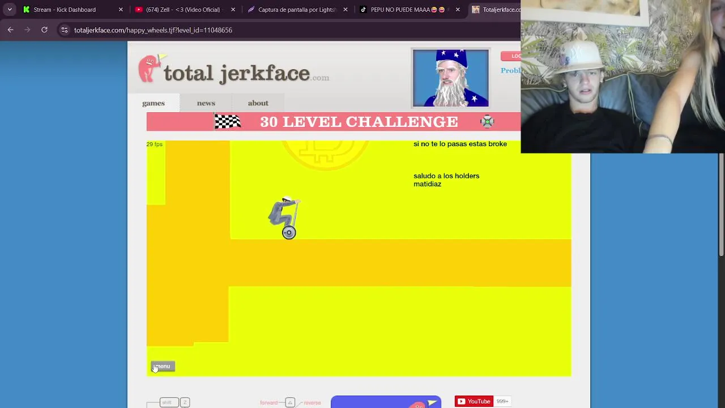Screen dimensions: 725x408
Task: Click the 30 LEVEL CHALLENGE banner
Action: click(334, 122)
